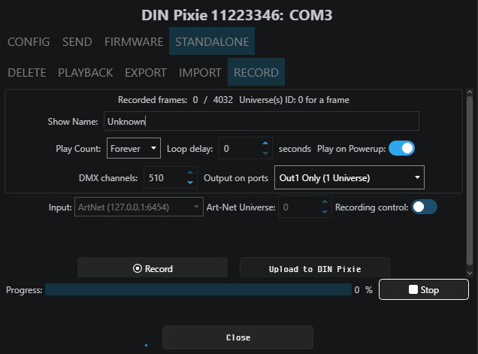Toggle the Play on Powerup switch

(x=401, y=149)
